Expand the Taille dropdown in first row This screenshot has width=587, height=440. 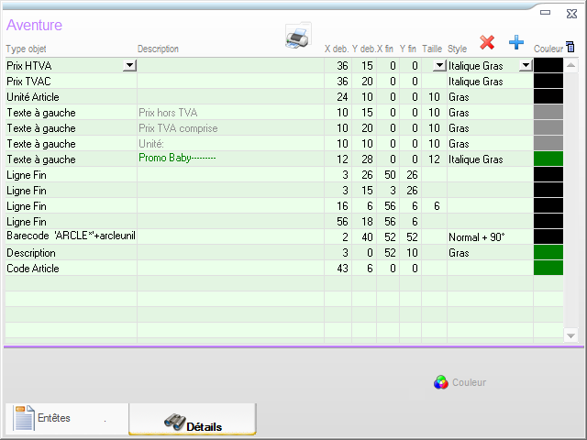438,66
